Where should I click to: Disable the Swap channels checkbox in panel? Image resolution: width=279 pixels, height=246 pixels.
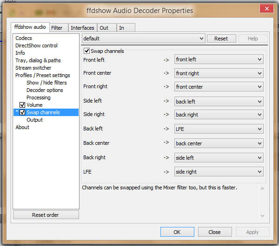(86, 51)
